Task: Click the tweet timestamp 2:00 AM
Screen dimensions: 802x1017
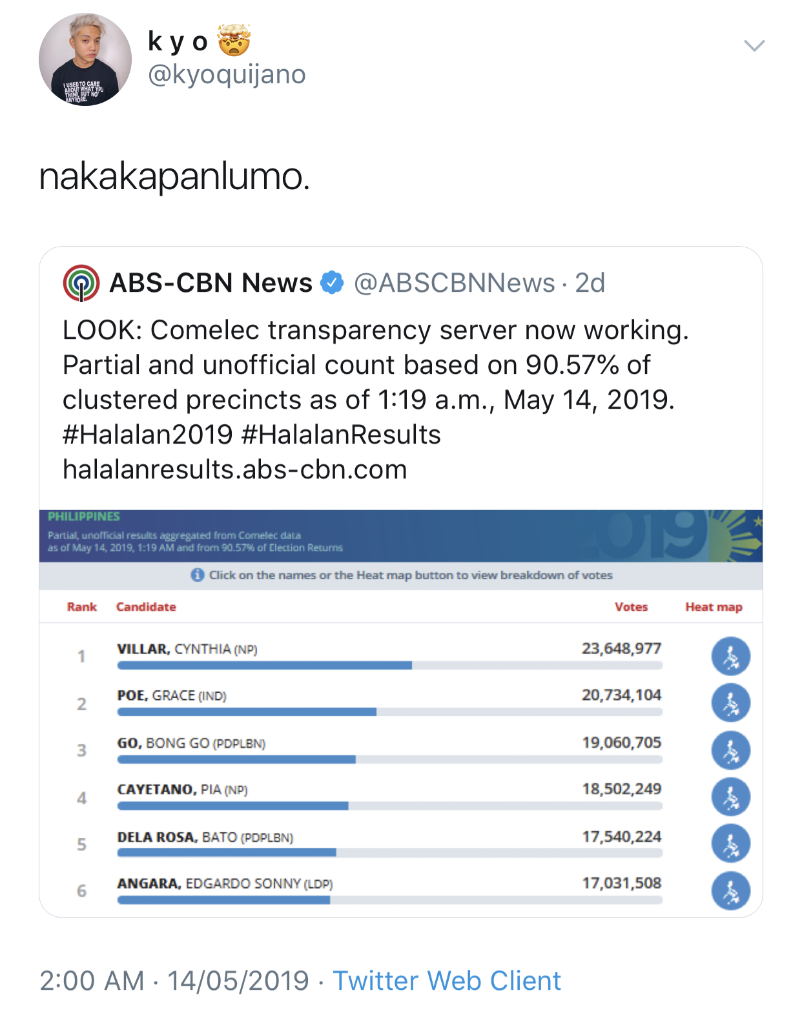Action: pos(92,981)
